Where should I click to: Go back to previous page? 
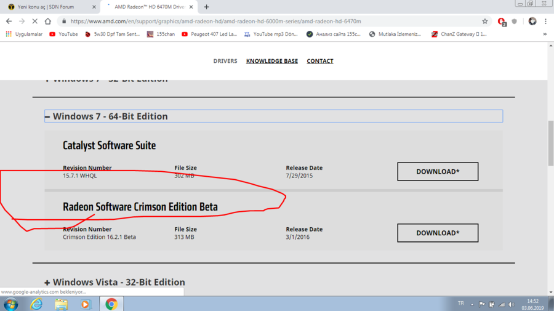[9, 21]
